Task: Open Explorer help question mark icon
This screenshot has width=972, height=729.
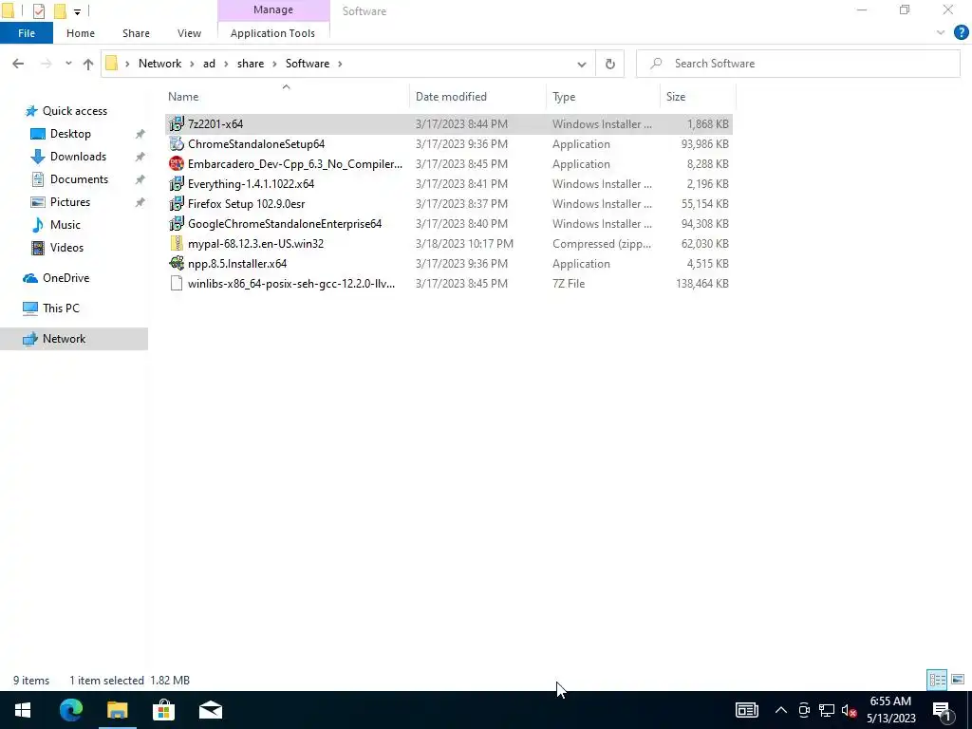Action: coord(961,33)
